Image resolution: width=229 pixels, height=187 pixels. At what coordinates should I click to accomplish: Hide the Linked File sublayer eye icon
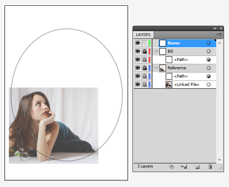[x=137, y=85]
